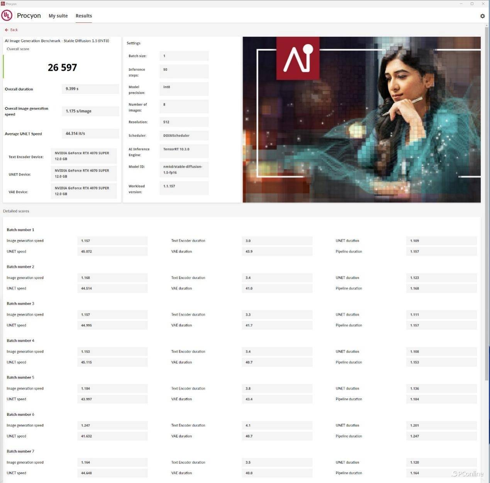Click the Batch size value field

point(184,56)
